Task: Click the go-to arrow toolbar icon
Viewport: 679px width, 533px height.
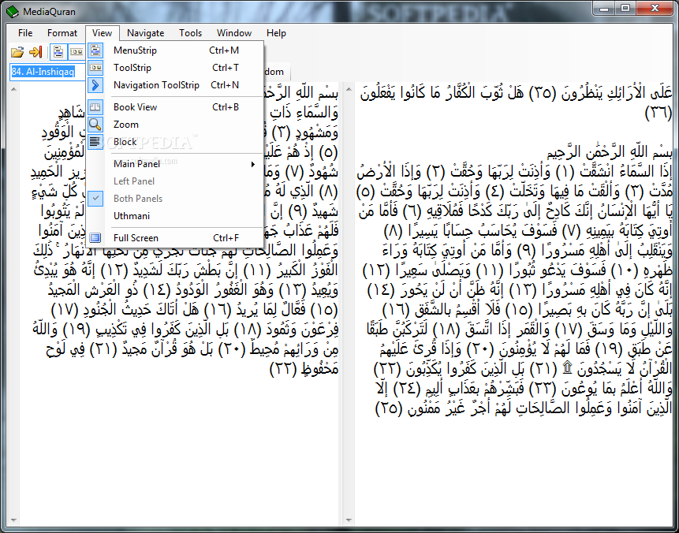Action: [x=35, y=52]
